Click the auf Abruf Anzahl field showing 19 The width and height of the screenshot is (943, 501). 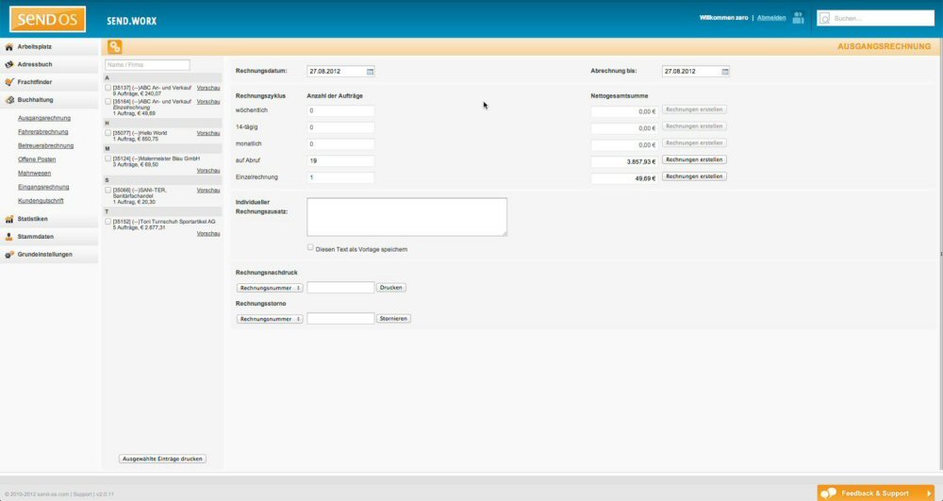[340, 161]
